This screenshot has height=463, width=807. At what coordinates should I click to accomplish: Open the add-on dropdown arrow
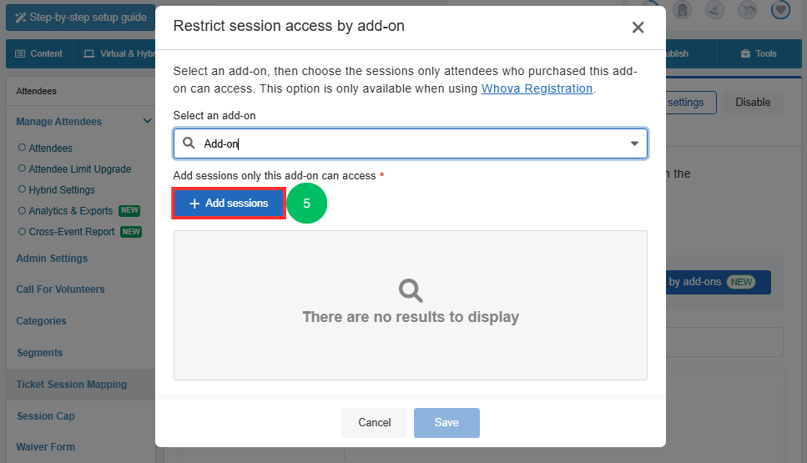pos(634,143)
